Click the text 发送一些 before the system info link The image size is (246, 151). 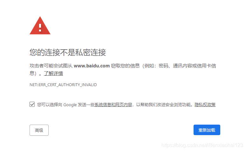pyautogui.click(x=86, y=105)
